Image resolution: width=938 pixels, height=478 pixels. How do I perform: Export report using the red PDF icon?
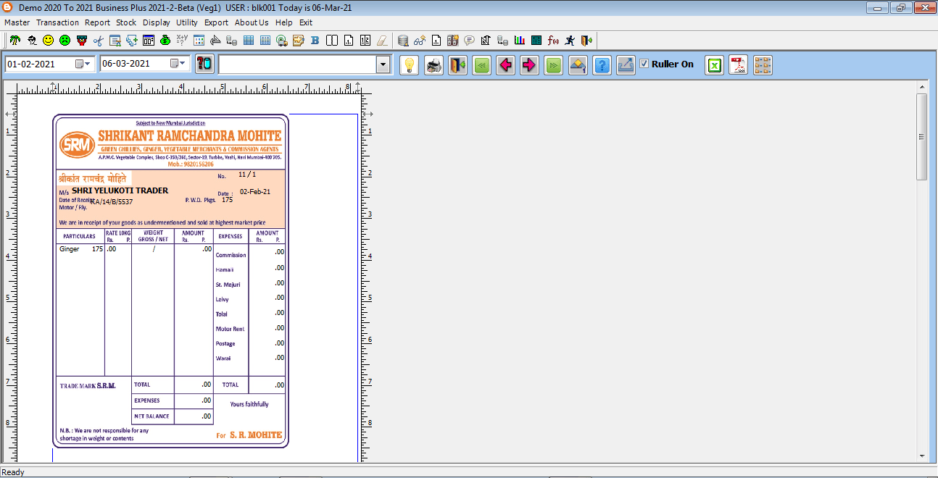coord(738,65)
